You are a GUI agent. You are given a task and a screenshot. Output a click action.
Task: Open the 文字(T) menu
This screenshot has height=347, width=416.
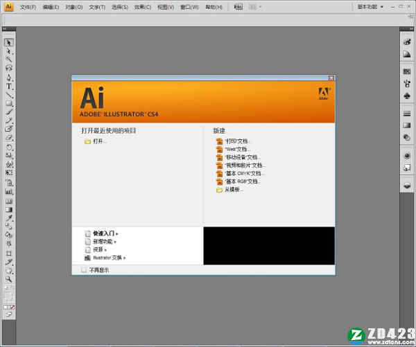pos(97,7)
